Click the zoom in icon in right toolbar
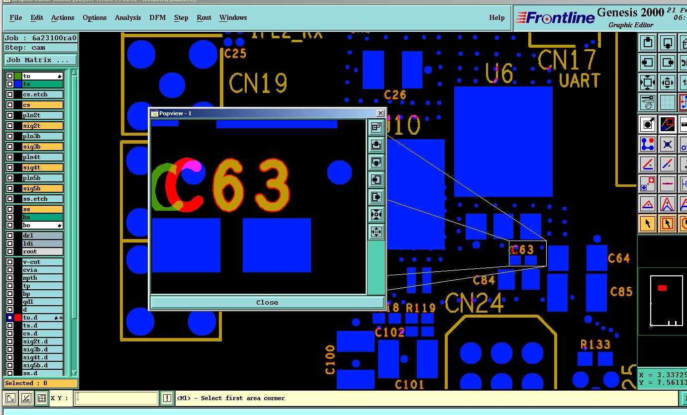Screen dimensions: 687x415 [648, 82]
